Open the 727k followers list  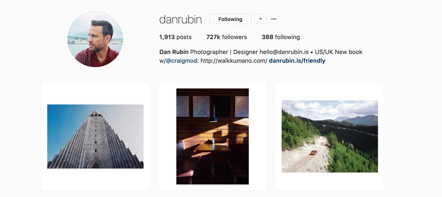(x=226, y=37)
